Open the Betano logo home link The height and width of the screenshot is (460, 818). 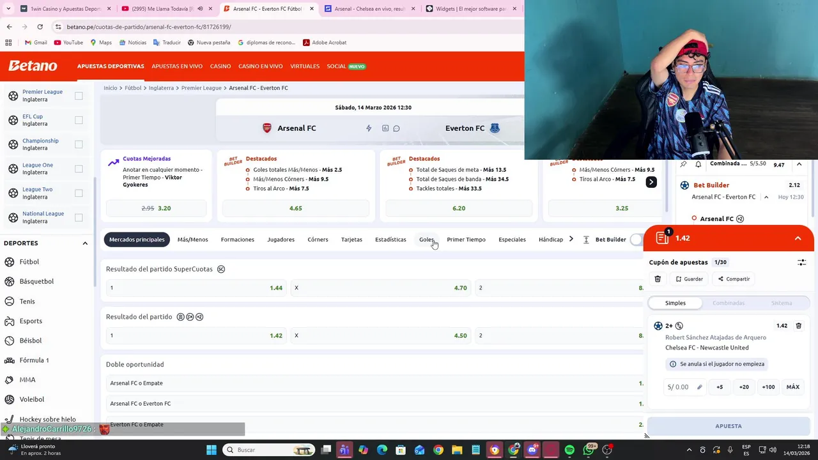pyautogui.click(x=33, y=66)
